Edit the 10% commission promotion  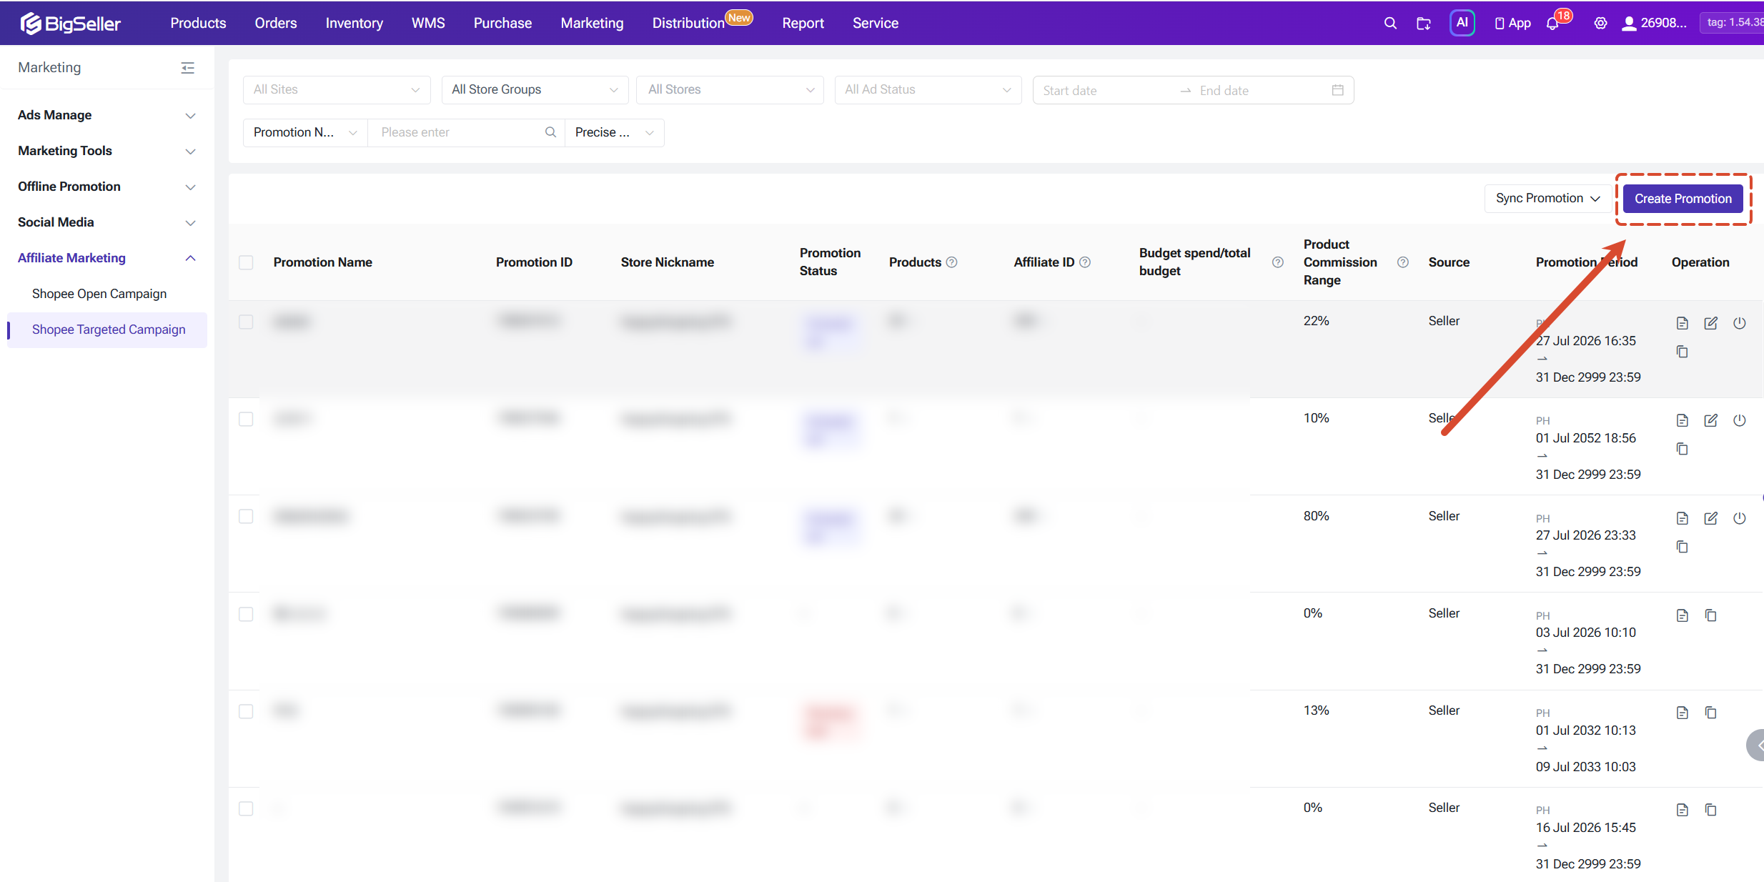coord(1710,420)
